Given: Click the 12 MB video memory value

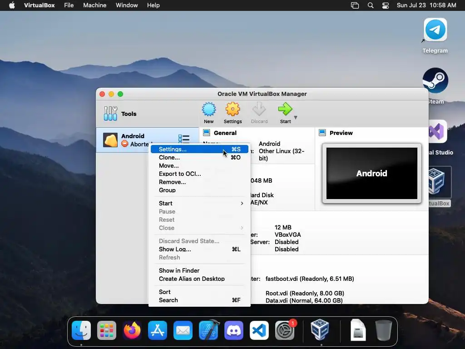Looking at the screenshot, I should click(x=283, y=227).
